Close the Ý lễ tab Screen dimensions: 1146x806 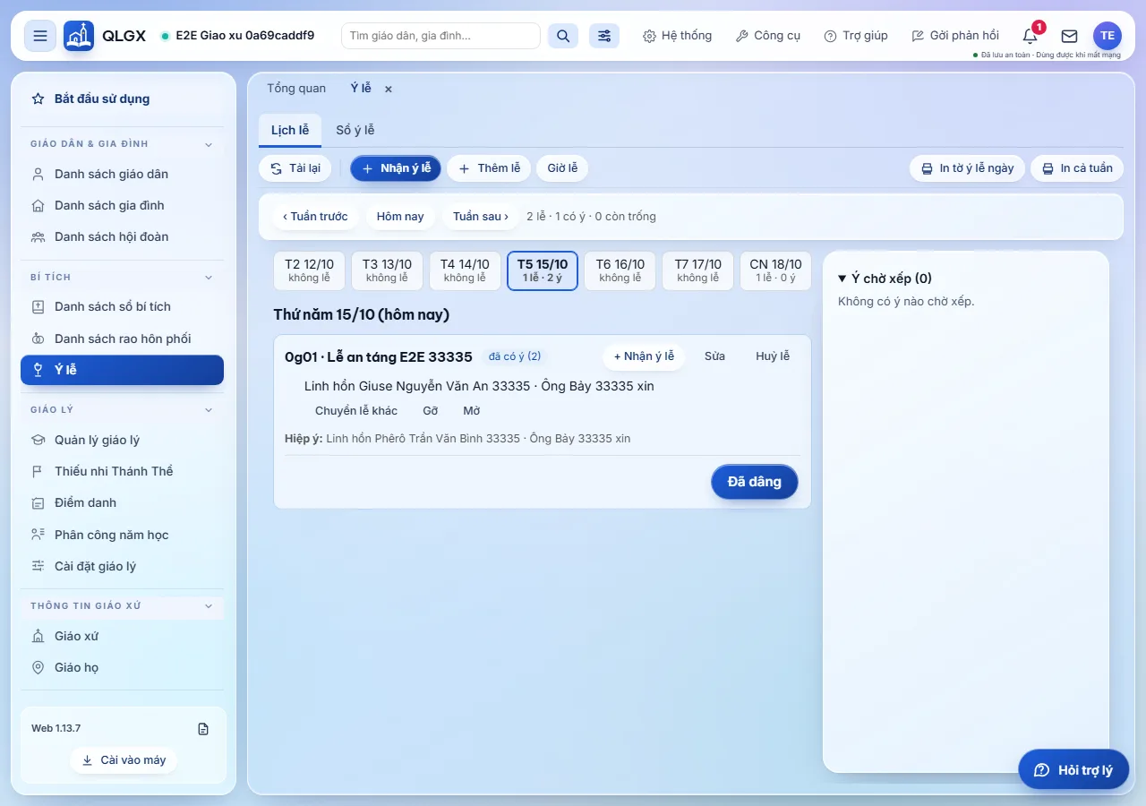point(389,89)
